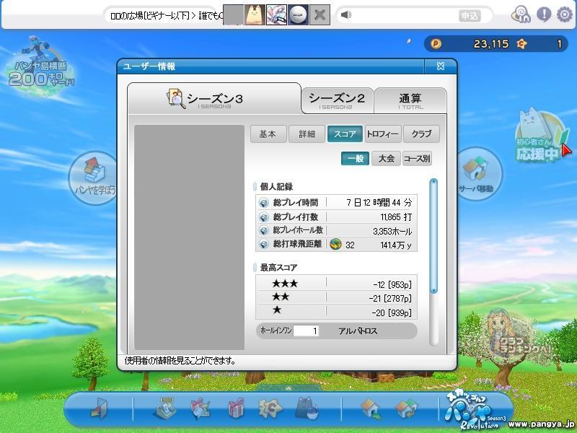This screenshot has height=433, width=577.
Task: Click the lobby name 広場[ビギナー以下] text
Action: point(150,16)
